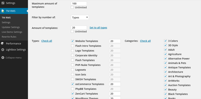
Task: Uncheck the ZenCart Templates type
Action: click(x=73, y=94)
